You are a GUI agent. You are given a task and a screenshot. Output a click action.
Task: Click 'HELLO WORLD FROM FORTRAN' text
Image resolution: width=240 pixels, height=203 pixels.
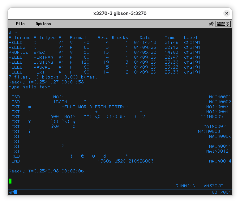(x=95, y=107)
